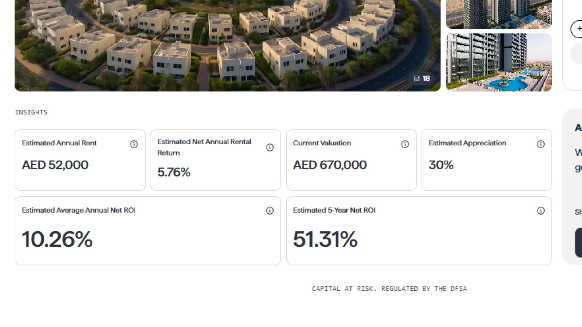Open the Current Valuation info icon
582x327 pixels.
pos(405,144)
